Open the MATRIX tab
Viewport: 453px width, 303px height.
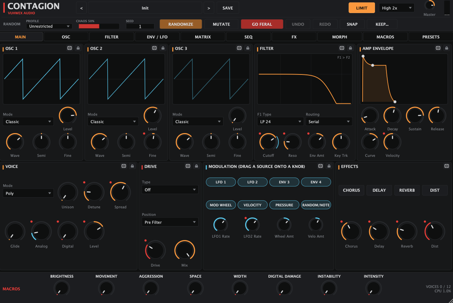tap(203, 37)
